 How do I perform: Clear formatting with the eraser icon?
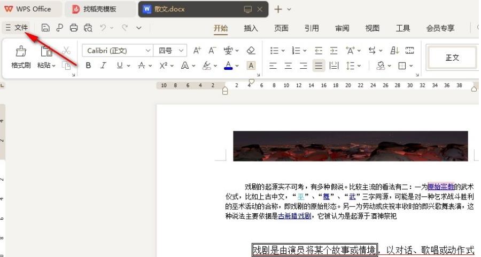pyautogui.click(x=251, y=51)
